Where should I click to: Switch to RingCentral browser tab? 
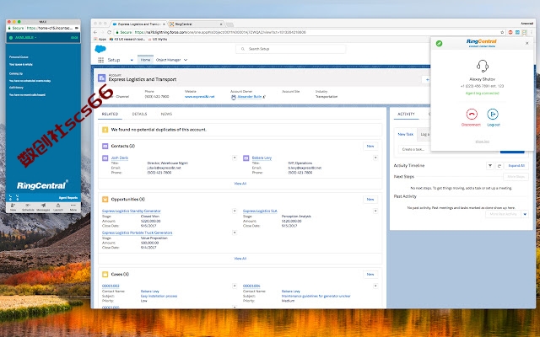click(x=196, y=24)
